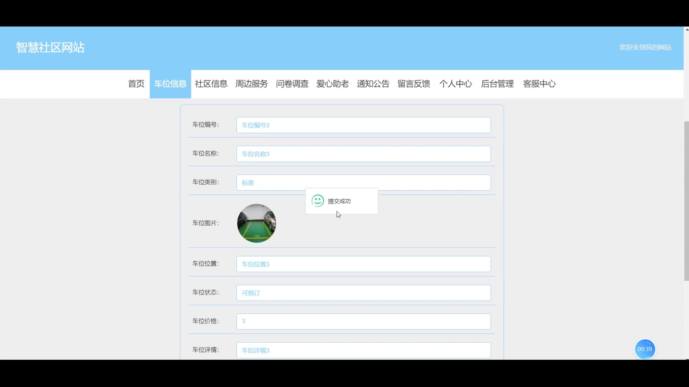This screenshot has height=387, width=689.
Task: Select the 车位信息 navigation tab
Action: tap(170, 84)
